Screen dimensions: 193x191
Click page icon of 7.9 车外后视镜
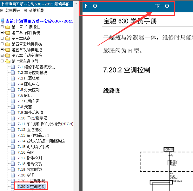13,112
